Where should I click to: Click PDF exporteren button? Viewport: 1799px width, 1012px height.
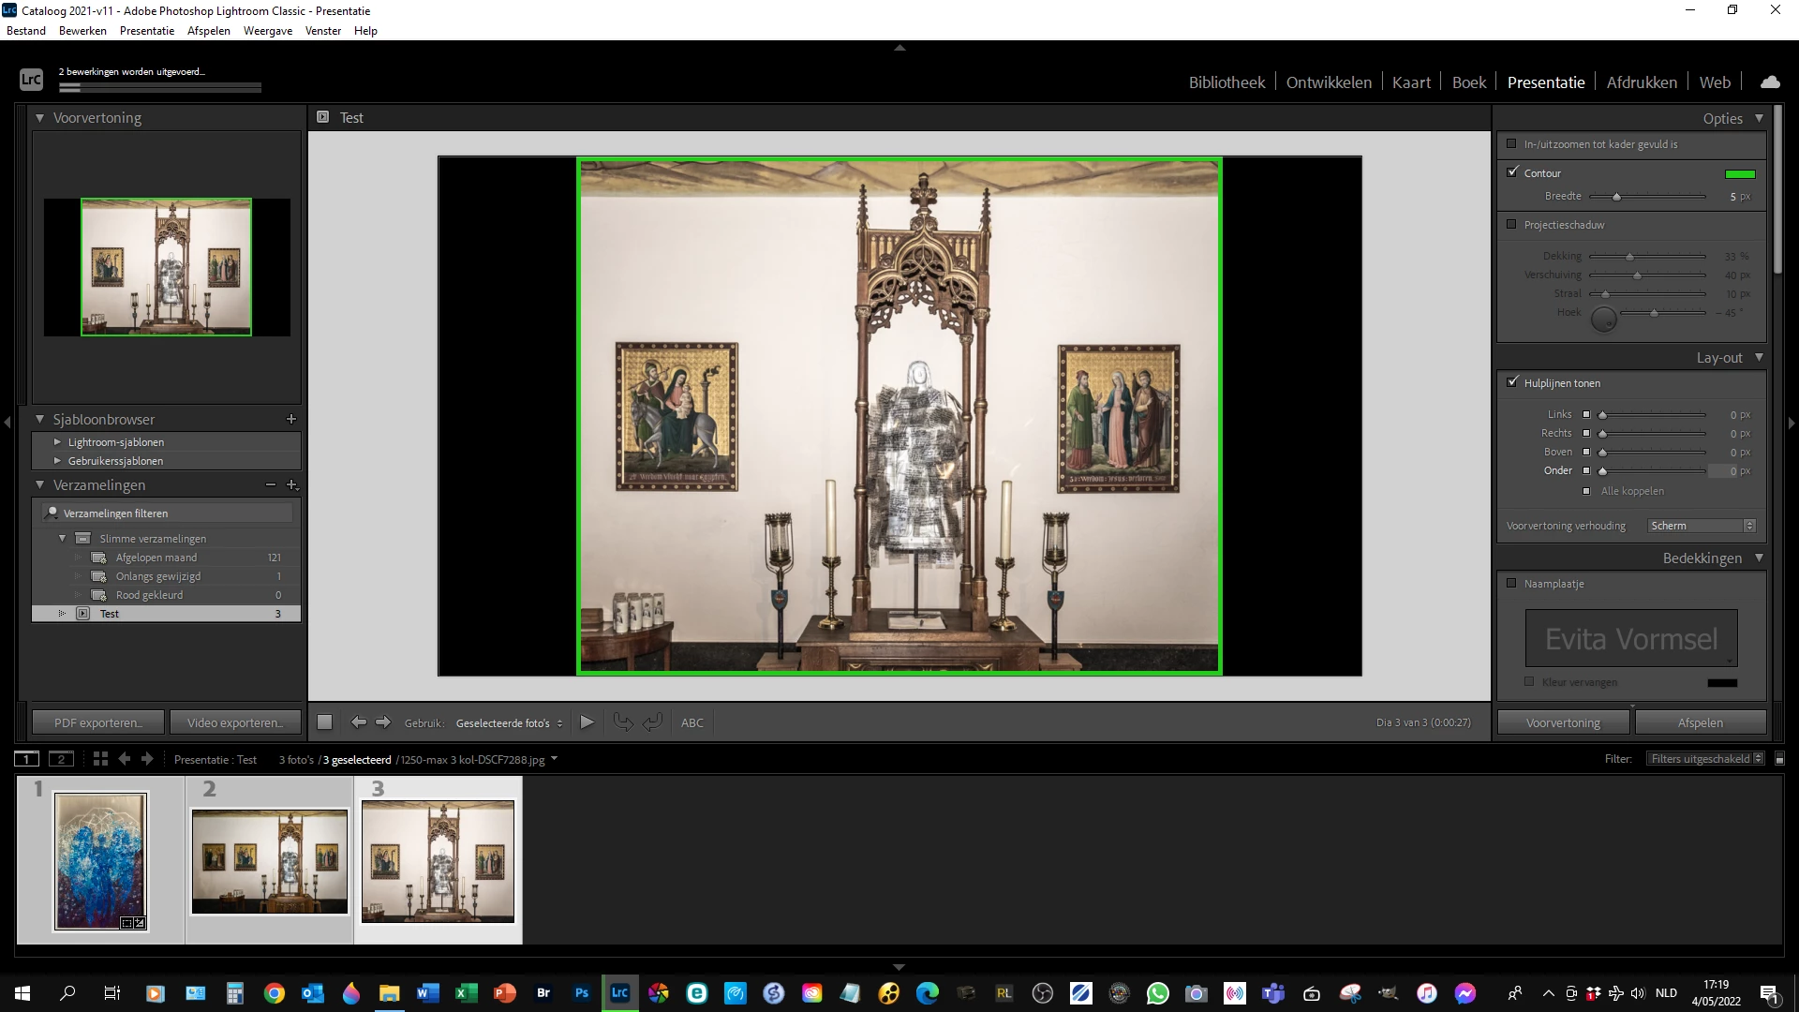tap(98, 722)
